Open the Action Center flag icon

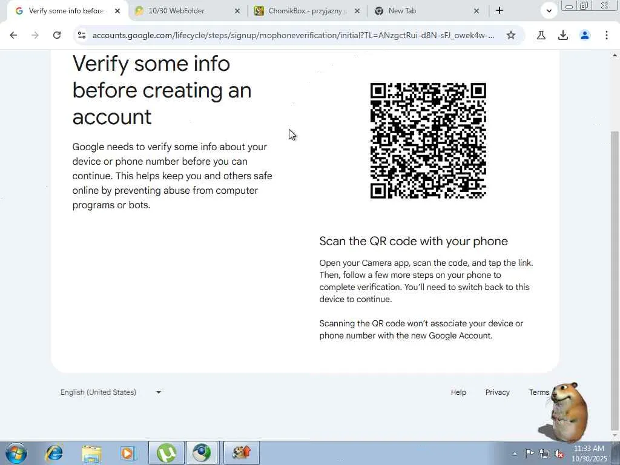point(529,453)
